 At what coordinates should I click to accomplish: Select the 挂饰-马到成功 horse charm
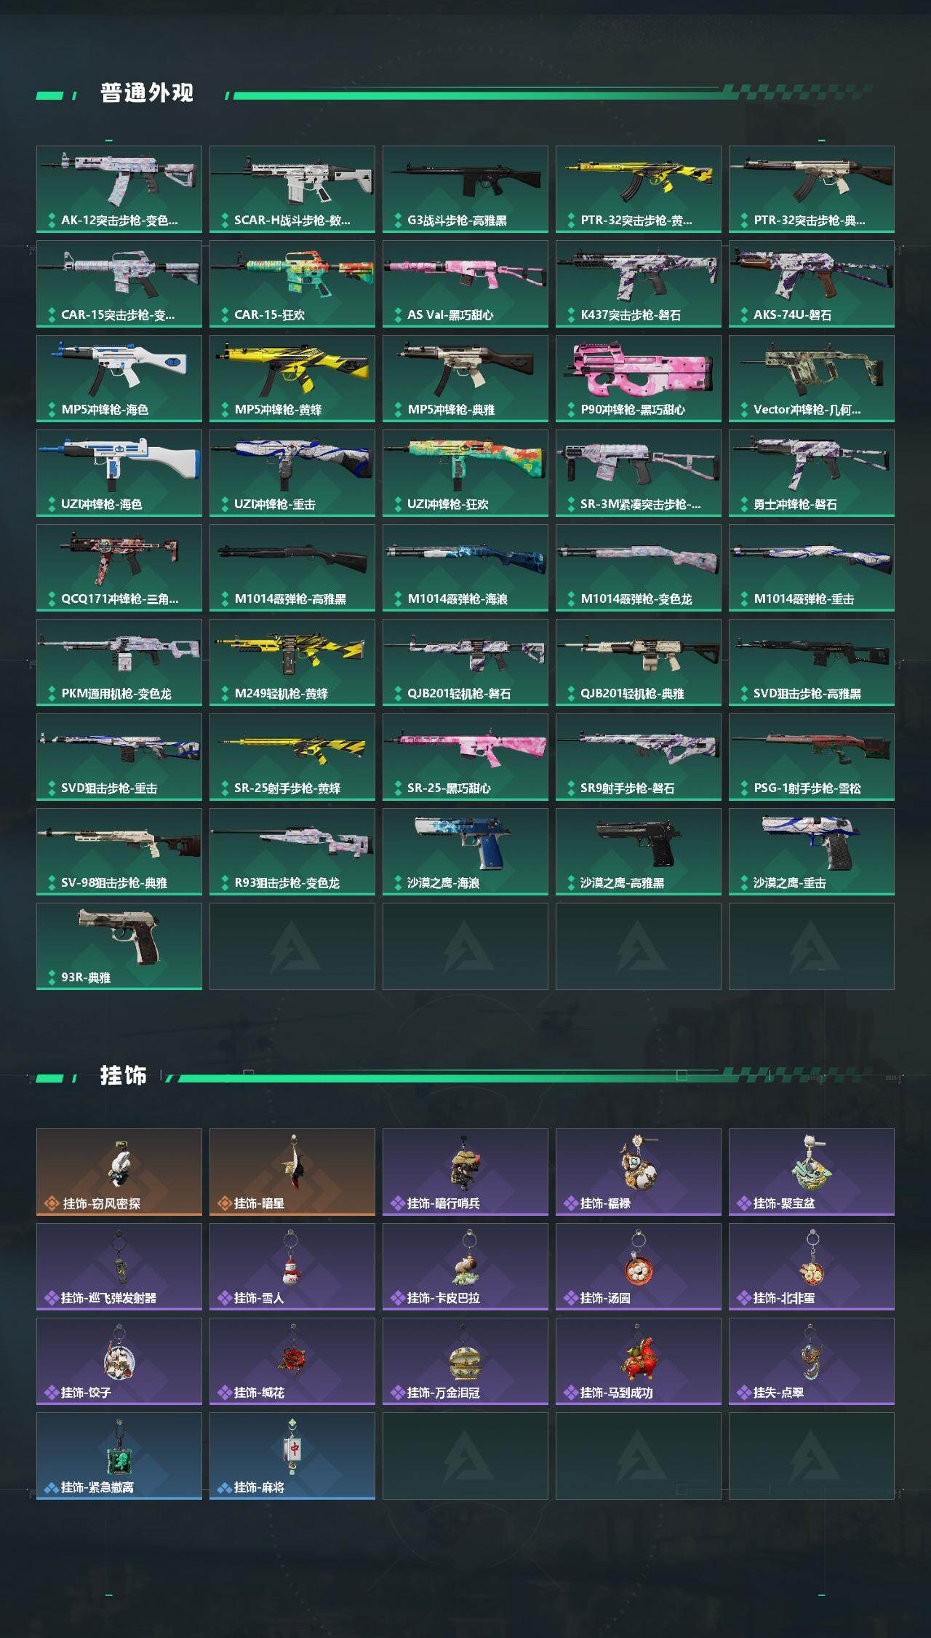pos(639,1361)
